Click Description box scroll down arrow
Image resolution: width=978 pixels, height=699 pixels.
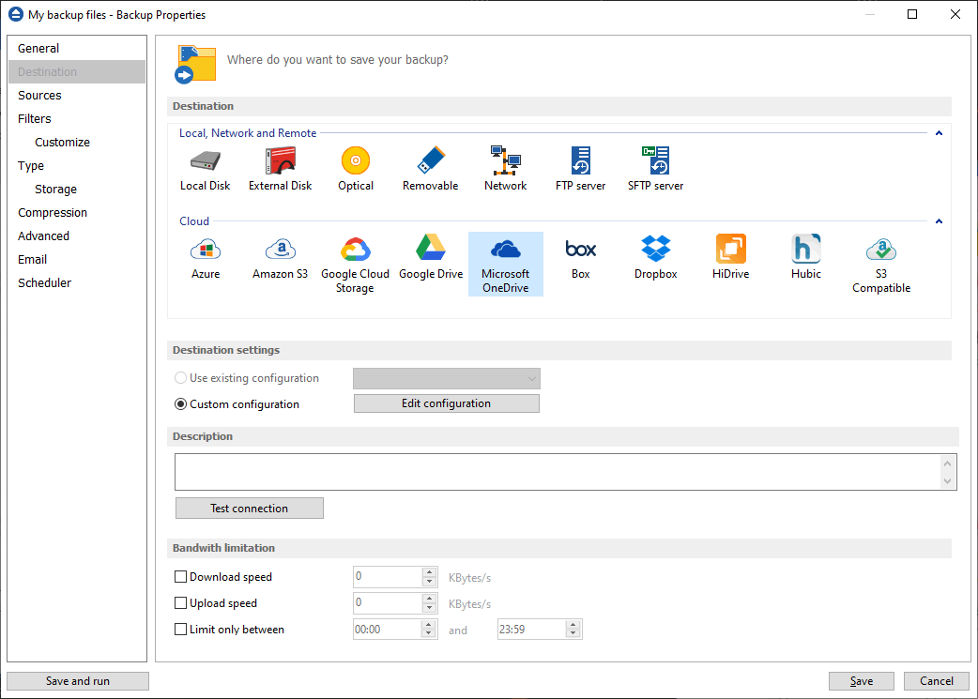[947, 480]
